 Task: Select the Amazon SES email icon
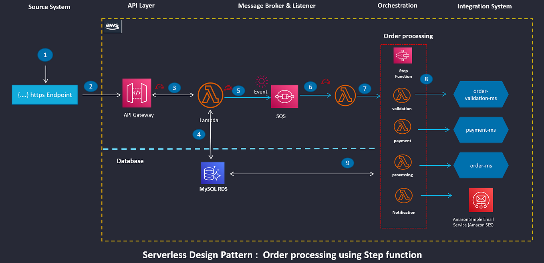(x=481, y=200)
